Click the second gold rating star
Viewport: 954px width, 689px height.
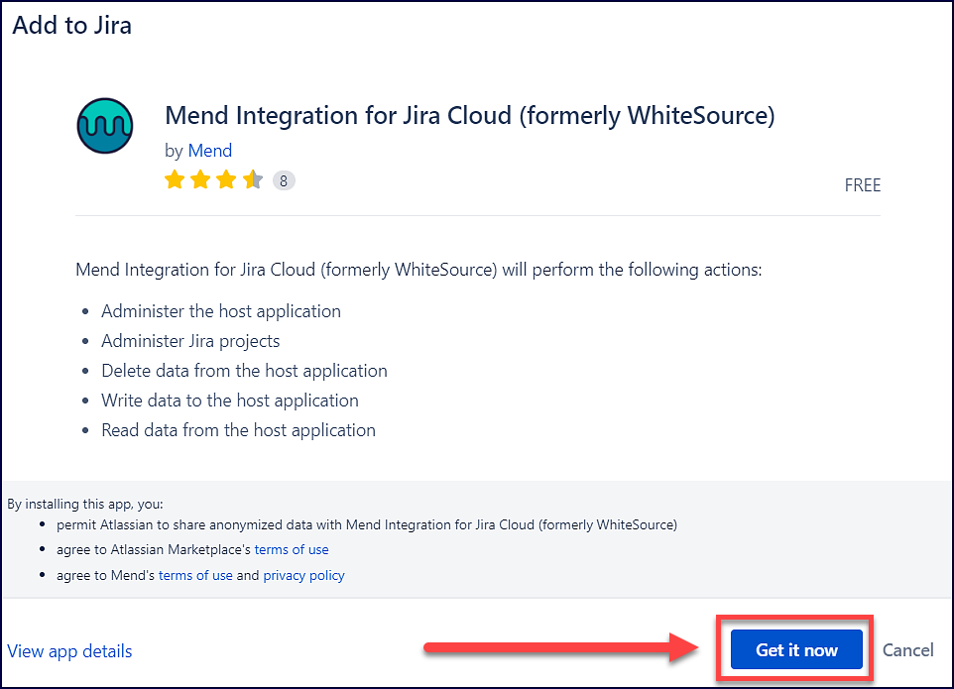point(200,180)
